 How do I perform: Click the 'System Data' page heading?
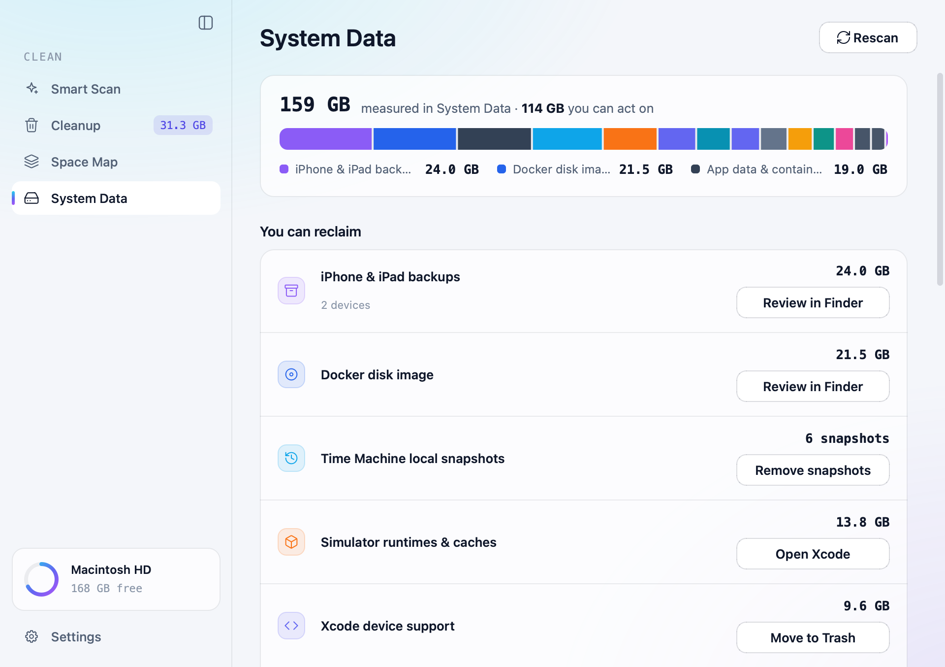[x=328, y=38]
